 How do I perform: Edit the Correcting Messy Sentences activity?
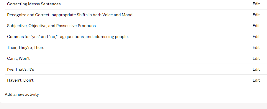coord(256,4)
